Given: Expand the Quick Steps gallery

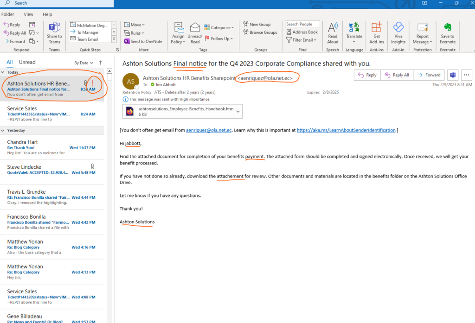Looking at the screenshot, I should [114, 39].
